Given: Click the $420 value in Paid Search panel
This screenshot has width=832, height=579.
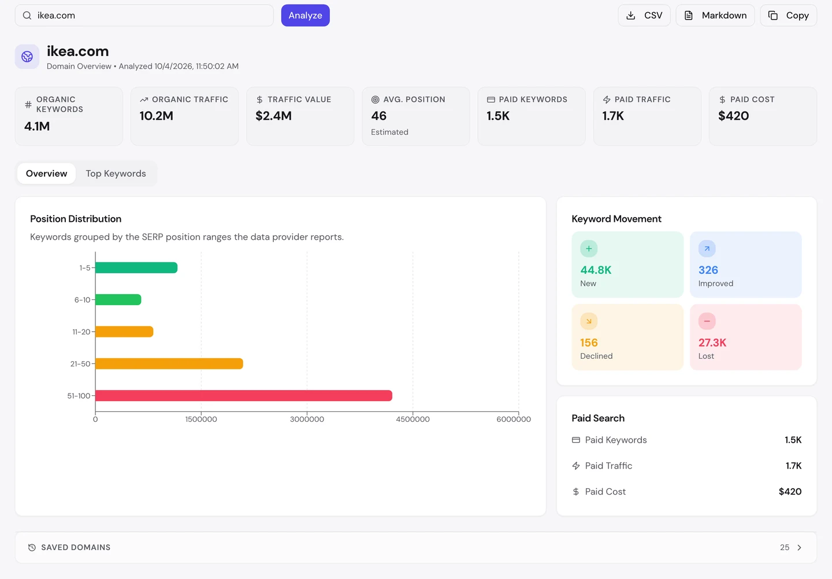Looking at the screenshot, I should (x=790, y=492).
